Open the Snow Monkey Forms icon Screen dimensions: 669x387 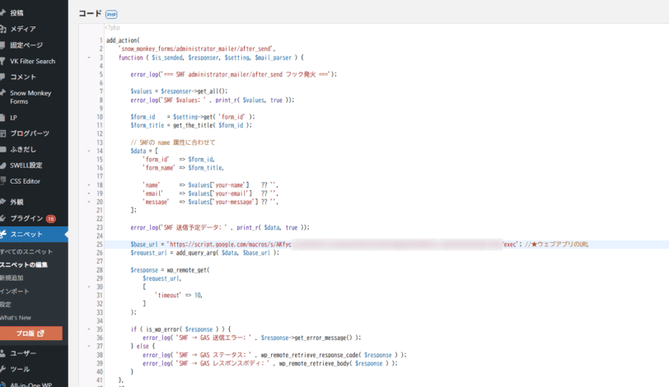pos(2,93)
